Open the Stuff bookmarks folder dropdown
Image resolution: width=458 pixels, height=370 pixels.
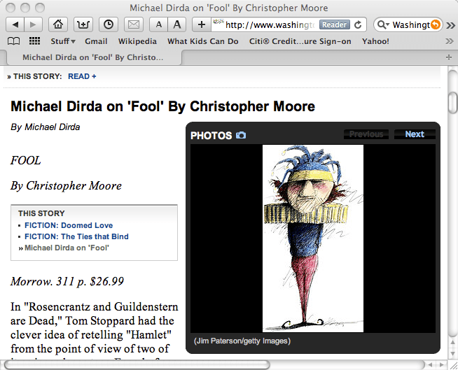click(x=63, y=41)
